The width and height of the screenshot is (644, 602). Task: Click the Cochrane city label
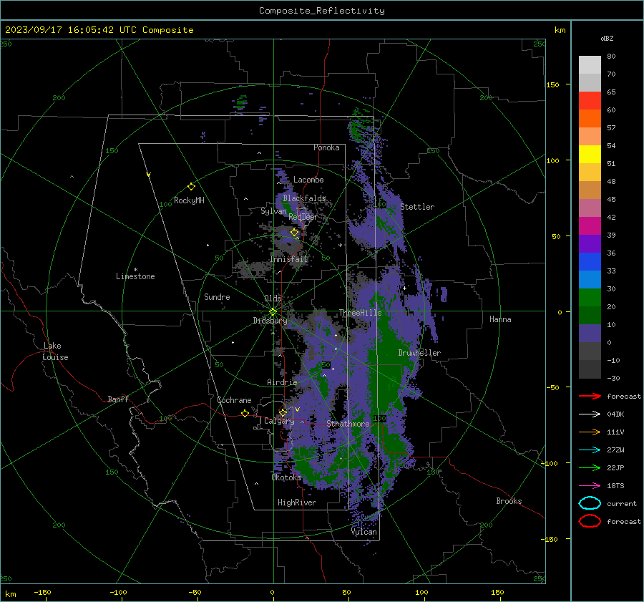[234, 400]
